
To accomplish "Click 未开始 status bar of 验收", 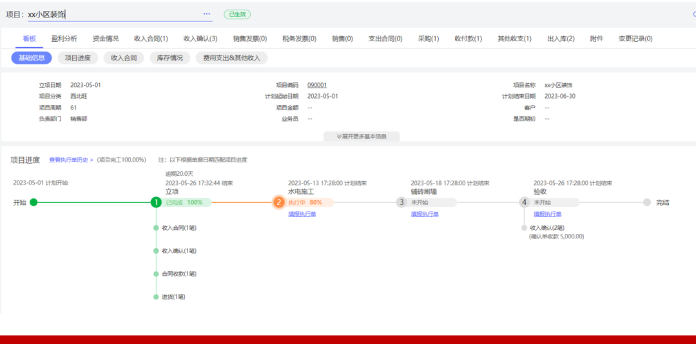I will [554, 202].
